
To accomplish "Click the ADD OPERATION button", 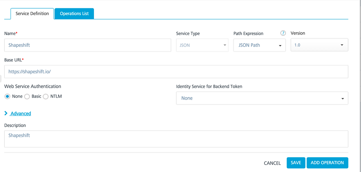I will click(x=327, y=163).
